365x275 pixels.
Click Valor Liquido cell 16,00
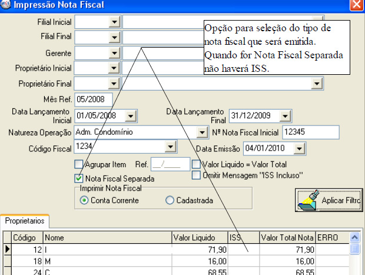click(200, 261)
